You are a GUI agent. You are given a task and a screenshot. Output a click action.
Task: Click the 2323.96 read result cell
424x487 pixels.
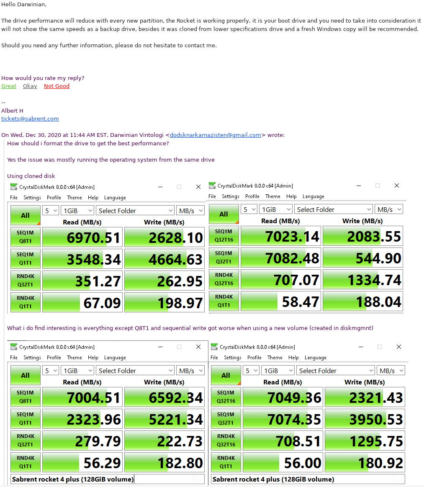click(x=82, y=419)
